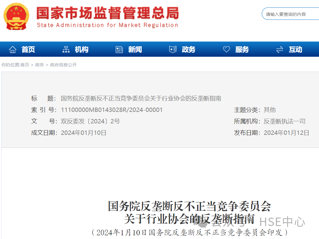Open the 互动 navigation menu item
Image resolution: width=319 pixels, height=239 pixels.
295,50
